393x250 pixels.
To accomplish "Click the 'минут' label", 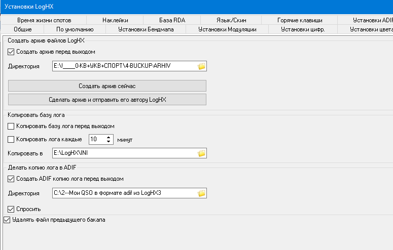I will click(x=125, y=140).
